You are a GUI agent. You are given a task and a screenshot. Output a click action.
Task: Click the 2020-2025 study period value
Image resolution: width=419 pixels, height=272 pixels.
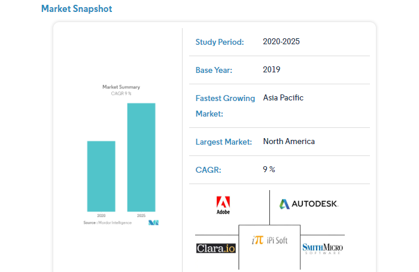pos(281,42)
